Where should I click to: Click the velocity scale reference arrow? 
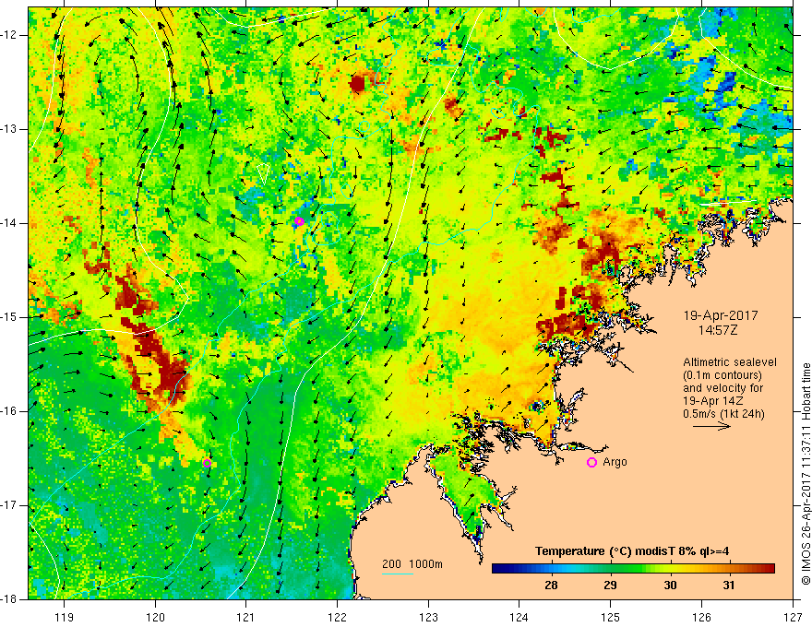(x=711, y=426)
